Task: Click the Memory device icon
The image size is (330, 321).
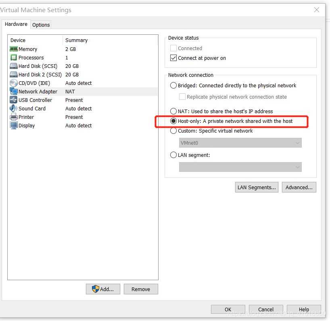Action: (13, 49)
